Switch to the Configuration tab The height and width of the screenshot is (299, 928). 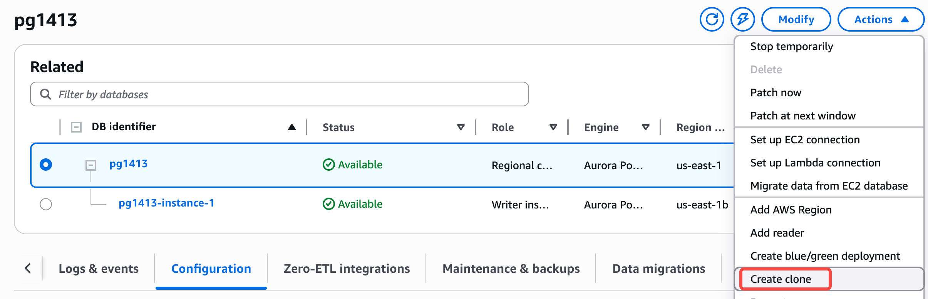click(x=211, y=269)
